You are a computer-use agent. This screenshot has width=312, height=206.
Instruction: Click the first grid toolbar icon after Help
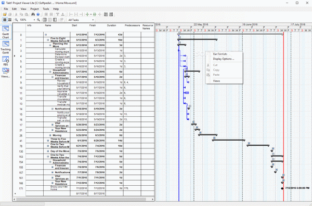(46, 15)
